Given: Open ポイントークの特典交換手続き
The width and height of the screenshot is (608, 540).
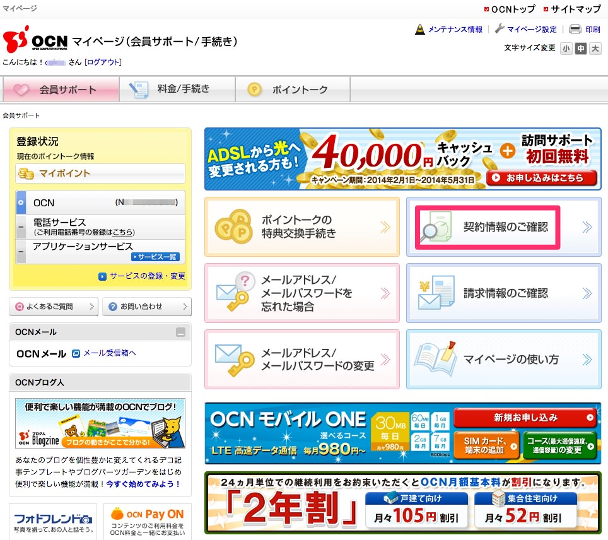Looking at the screenshot, I should 302,226.
